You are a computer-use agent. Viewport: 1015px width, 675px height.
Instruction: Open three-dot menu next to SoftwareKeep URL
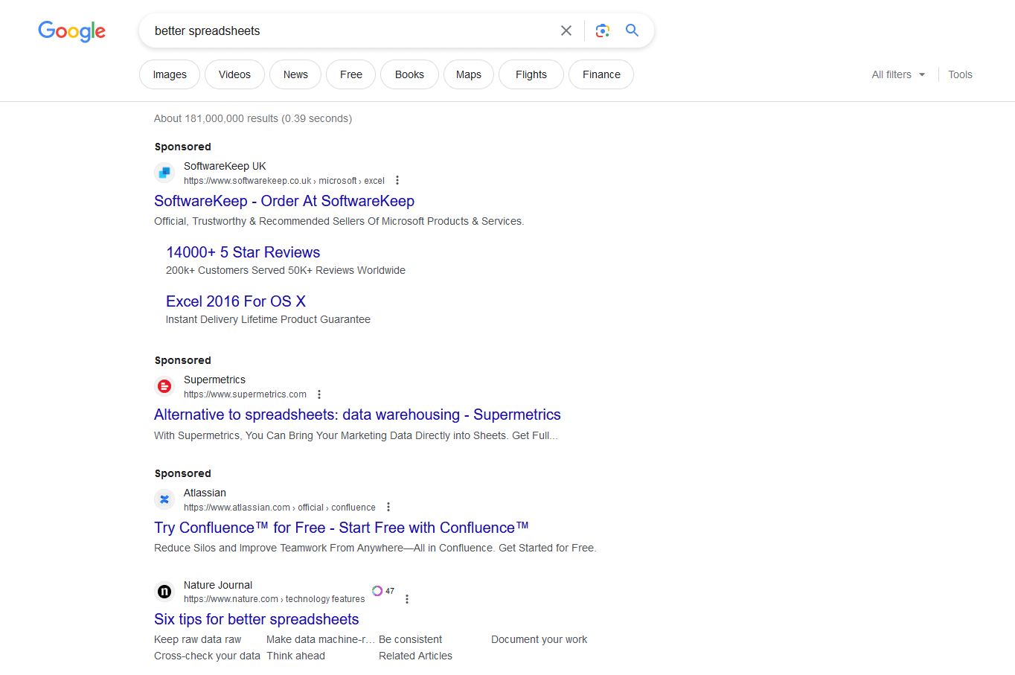(x=397, y=181)
